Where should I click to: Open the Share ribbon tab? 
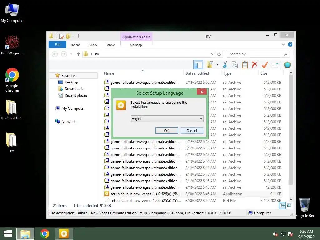click(x=93, y=45)
